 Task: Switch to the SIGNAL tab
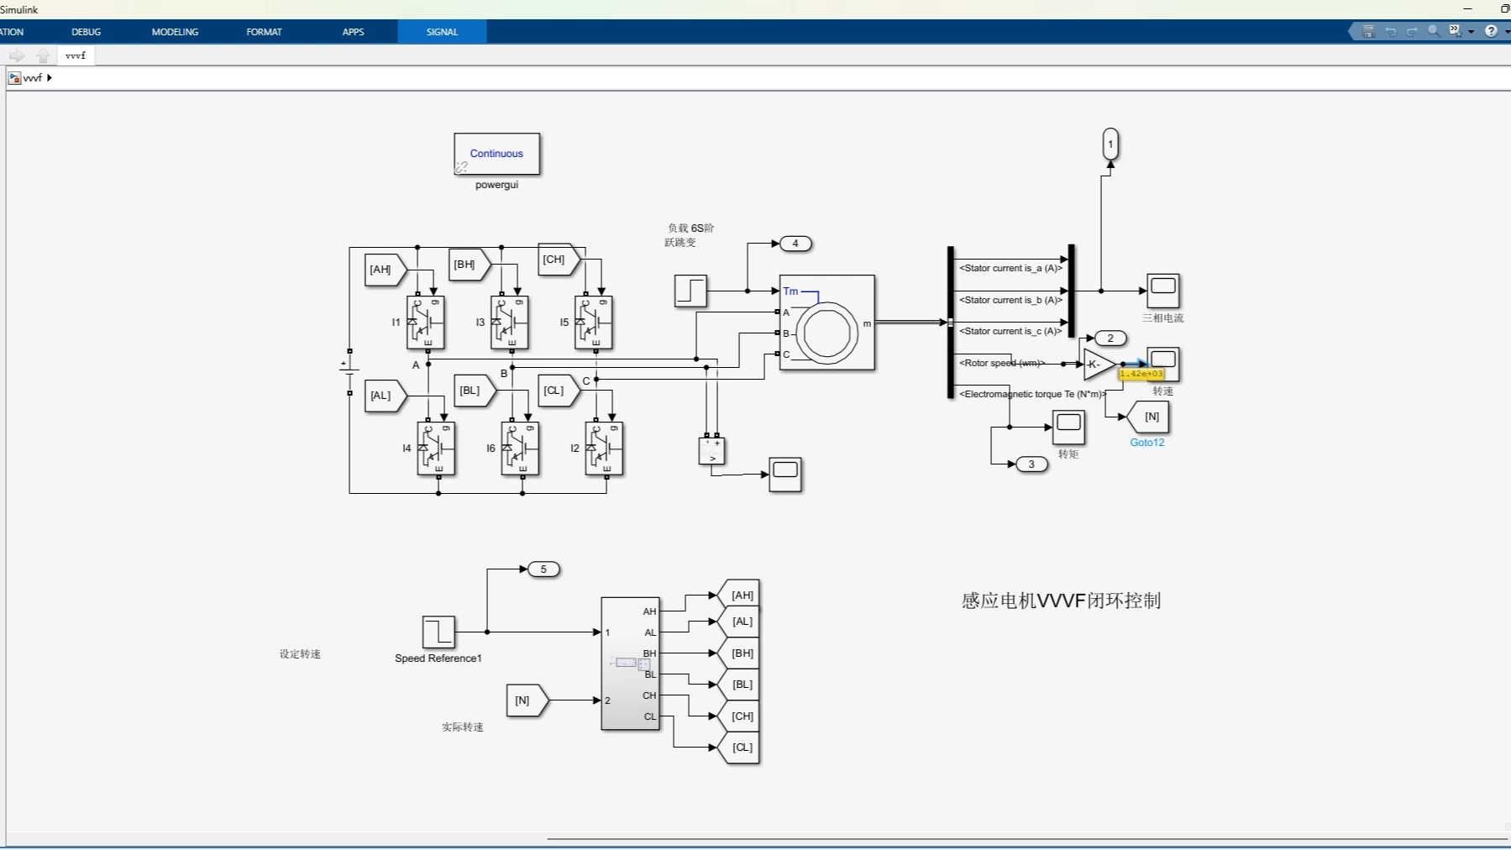click(441, 31)
